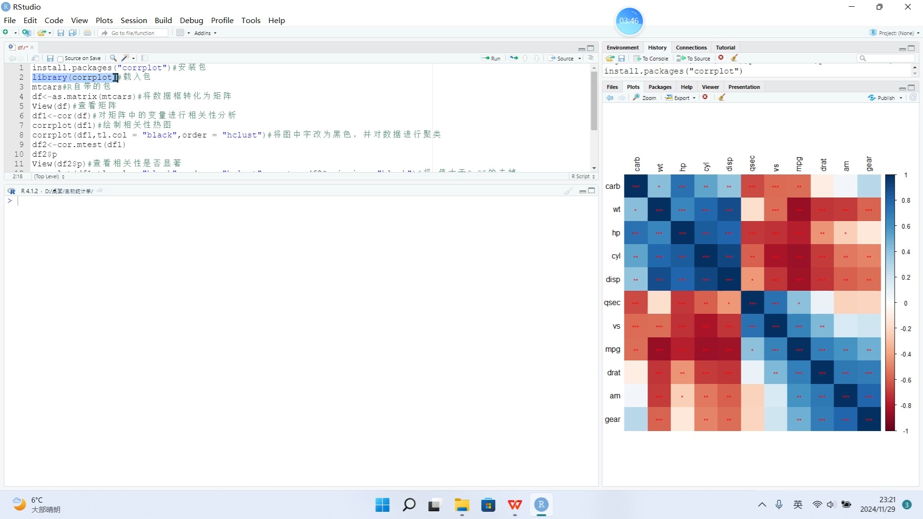923x519 pixels.
Task: Select the History tab
Action: click(x=657, y=47)
